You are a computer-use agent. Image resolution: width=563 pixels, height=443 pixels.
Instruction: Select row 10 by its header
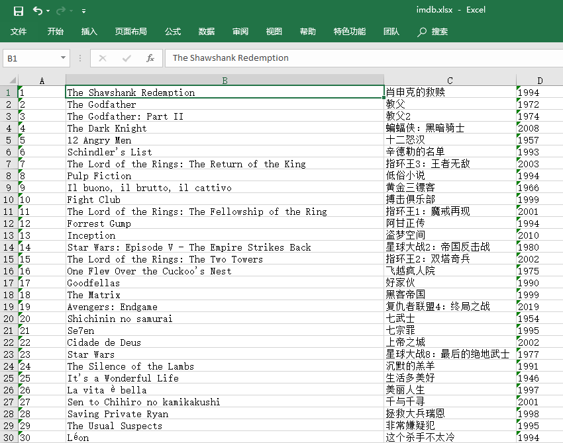(8, 199)
